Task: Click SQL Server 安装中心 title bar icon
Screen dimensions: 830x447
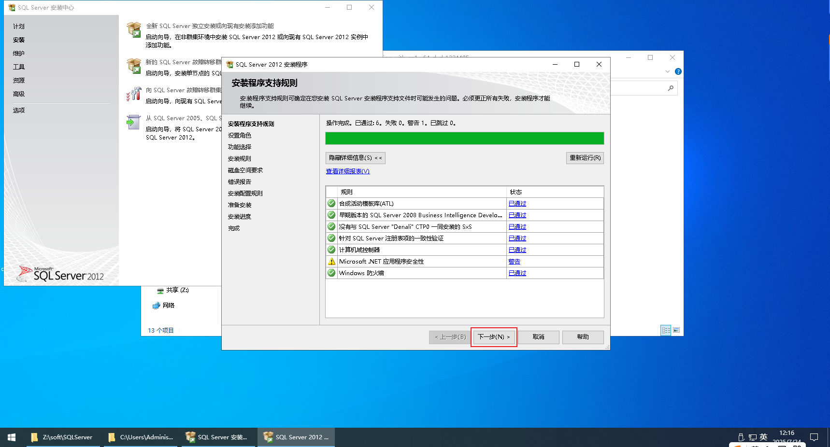Action: click(x=12, y=8)
